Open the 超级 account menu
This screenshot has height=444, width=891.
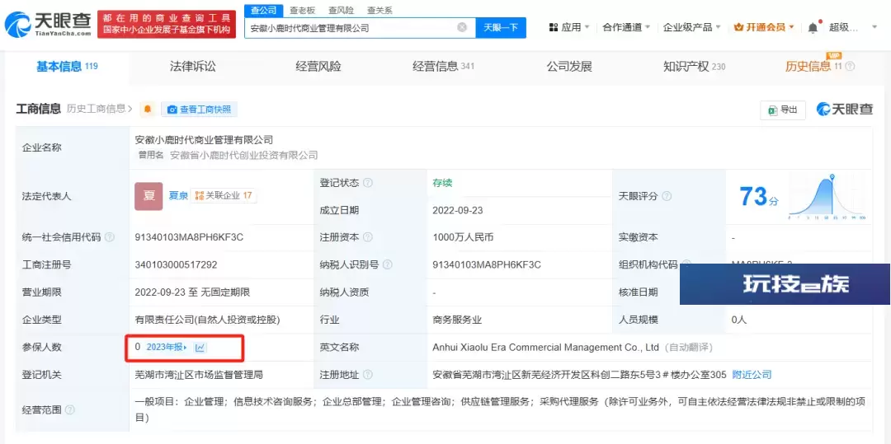click(x=854, y=27)
